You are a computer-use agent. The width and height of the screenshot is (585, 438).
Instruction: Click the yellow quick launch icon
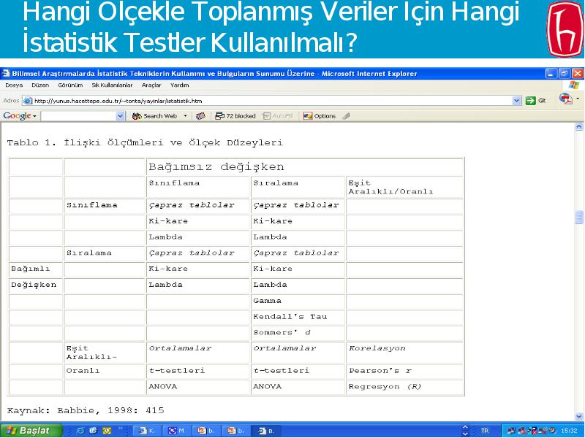coord(106,431)
